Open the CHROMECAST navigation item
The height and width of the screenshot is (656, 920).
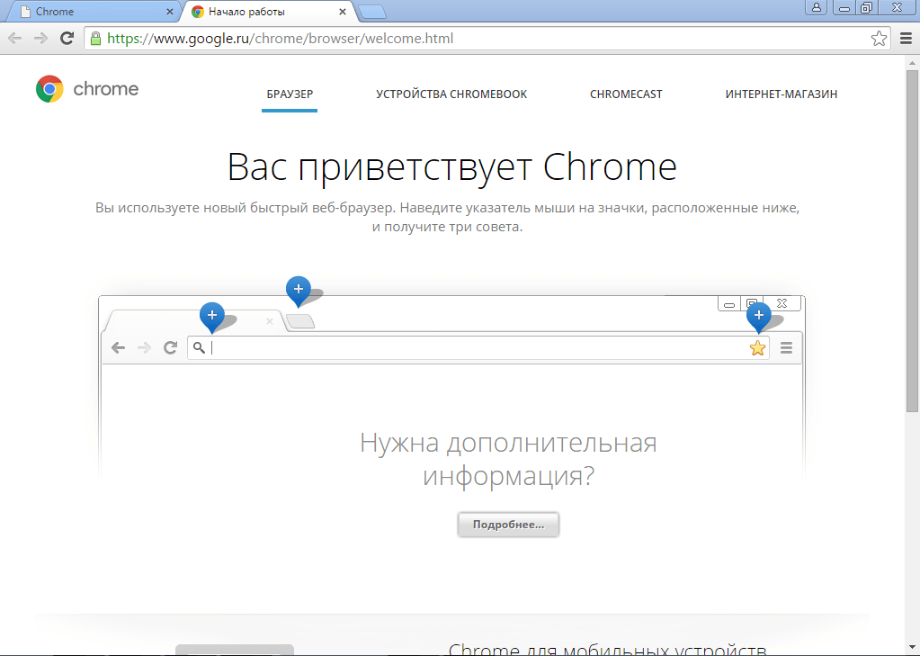point(626,94)
